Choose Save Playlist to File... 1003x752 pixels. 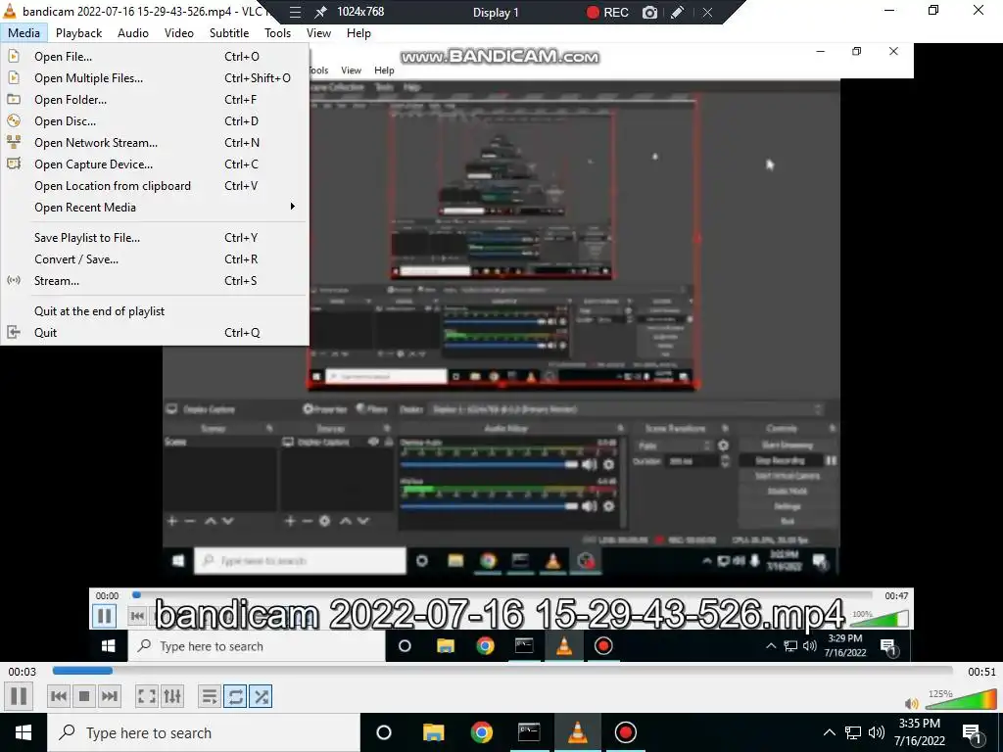tap(155, 238)
